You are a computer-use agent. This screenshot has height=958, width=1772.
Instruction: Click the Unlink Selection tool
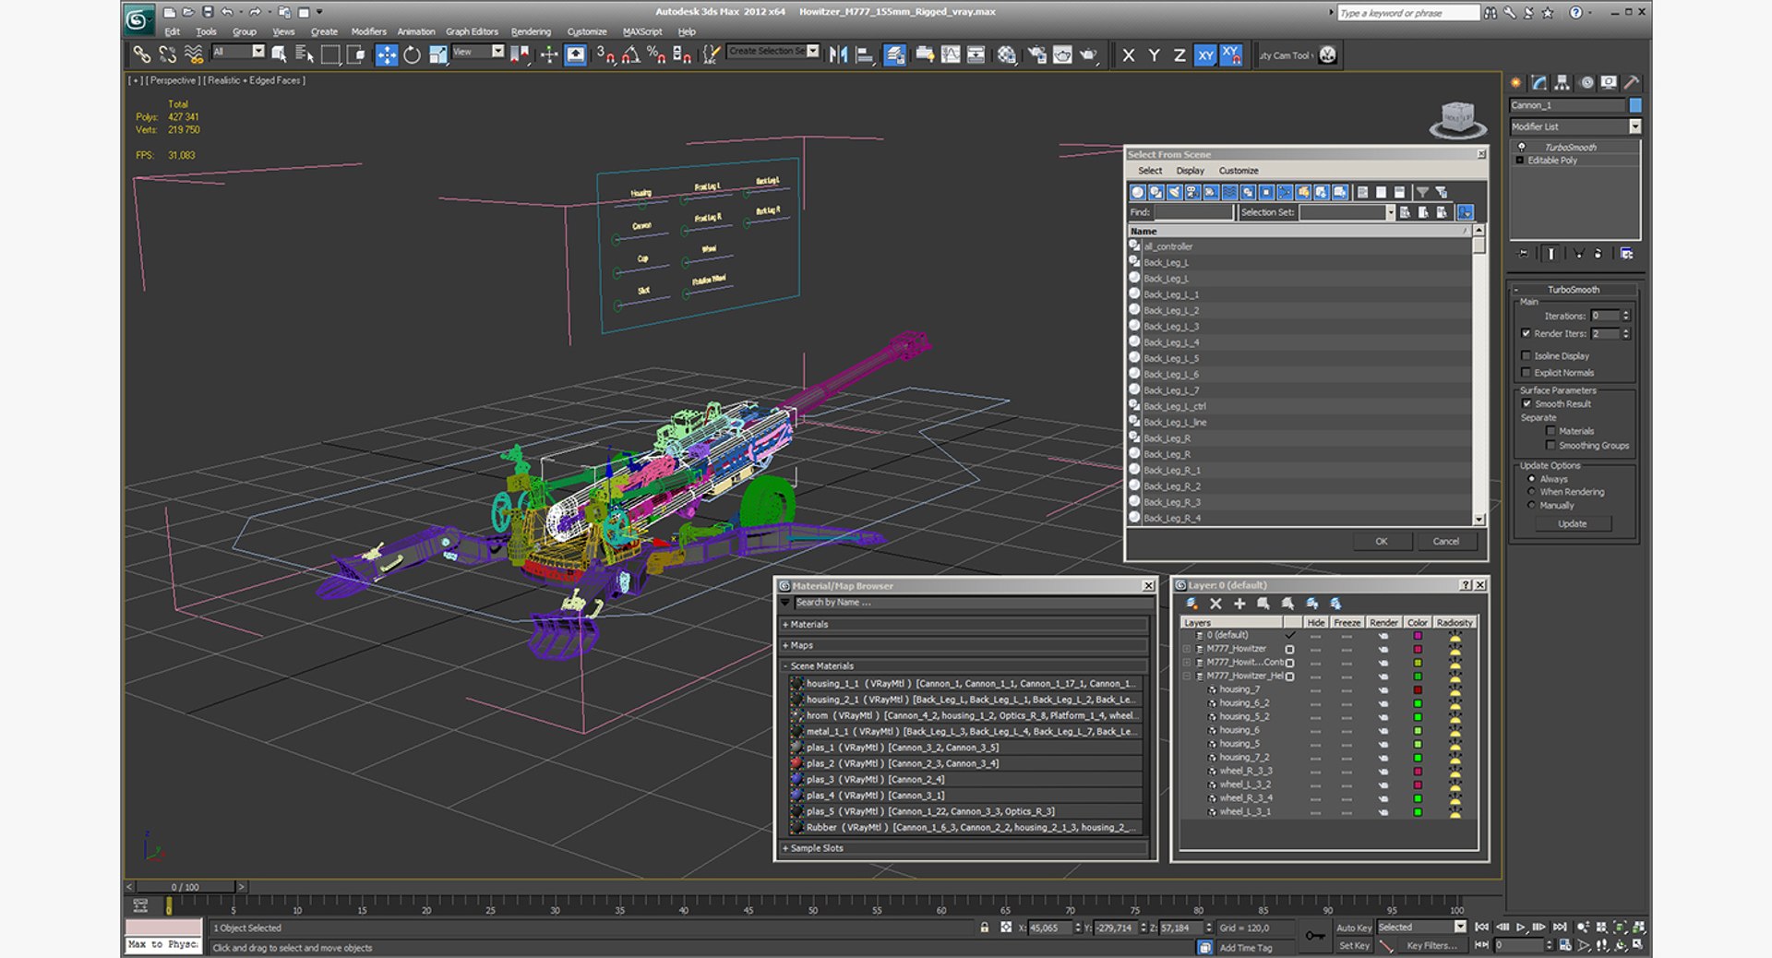point(167,54)
